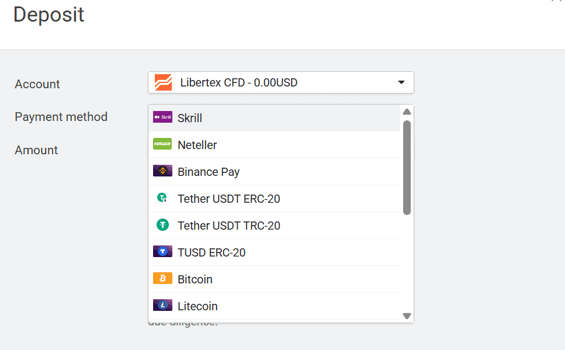Viewport: 565px width, 350px height.
Task: Click the TUSD ERC-20 icon
Action: tap(162, 252)
